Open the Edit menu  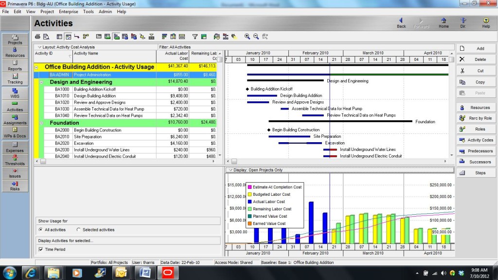[17, 12]
